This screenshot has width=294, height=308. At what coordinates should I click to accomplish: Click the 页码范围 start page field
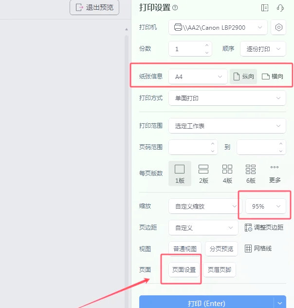point(193,147)
